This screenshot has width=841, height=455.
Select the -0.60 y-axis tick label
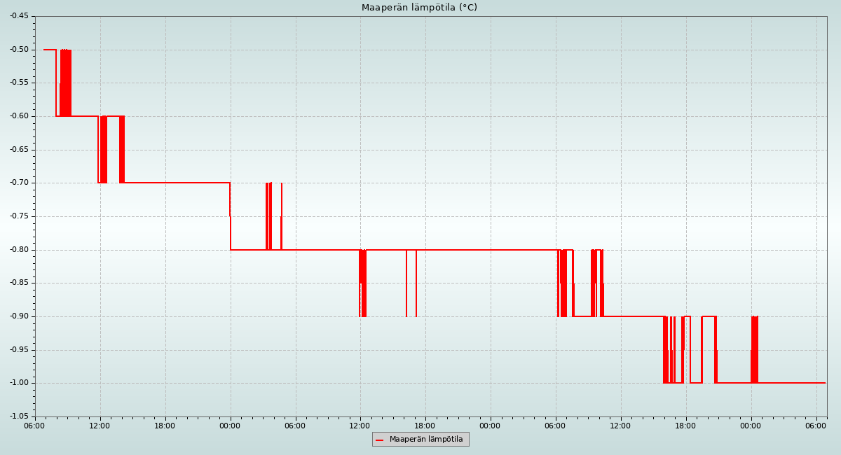19,116
